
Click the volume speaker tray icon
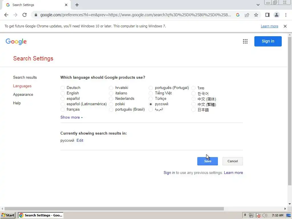pyautogui.click(x=265, y=215)
